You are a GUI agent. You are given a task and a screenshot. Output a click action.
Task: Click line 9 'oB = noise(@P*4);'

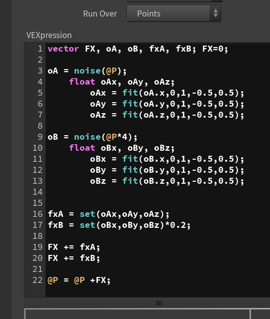pos(92,137)
